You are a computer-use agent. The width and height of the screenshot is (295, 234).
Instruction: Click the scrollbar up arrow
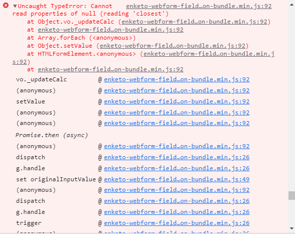pos(291,5)
